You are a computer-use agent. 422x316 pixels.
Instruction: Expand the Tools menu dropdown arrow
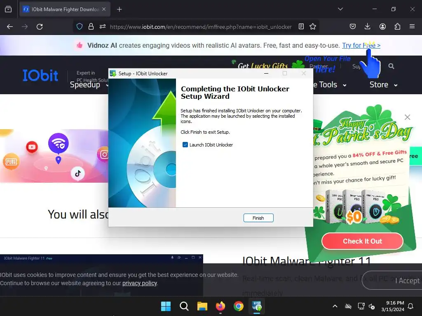coord(345,86)
